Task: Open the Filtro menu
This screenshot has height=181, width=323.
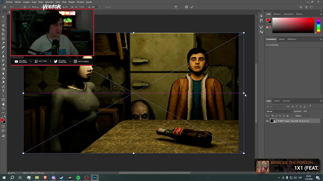Action: (58, 2)
